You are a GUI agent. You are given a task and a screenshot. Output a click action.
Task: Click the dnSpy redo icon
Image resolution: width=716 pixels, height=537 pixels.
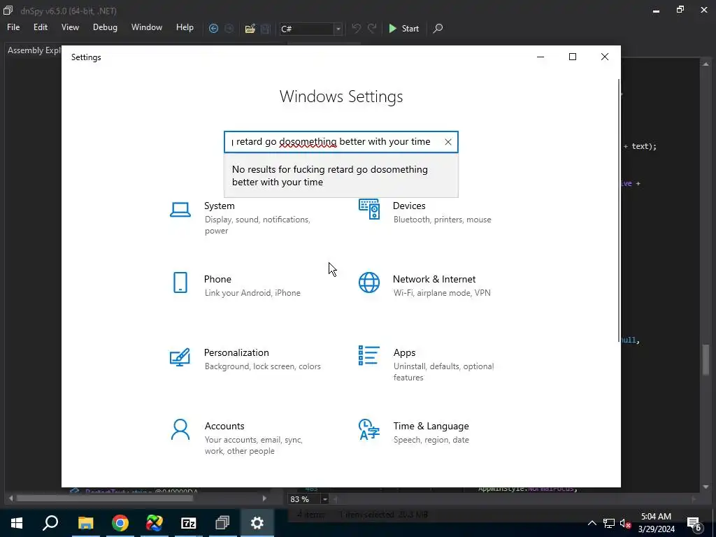372,28
